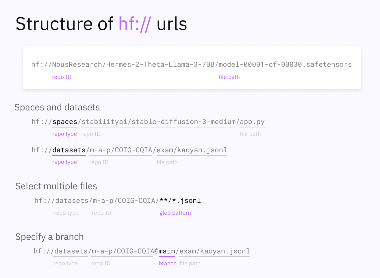Click the Spaces and datasets heading
The height and width of the screenshot is (278, 380).
click(x=57, y=108)
